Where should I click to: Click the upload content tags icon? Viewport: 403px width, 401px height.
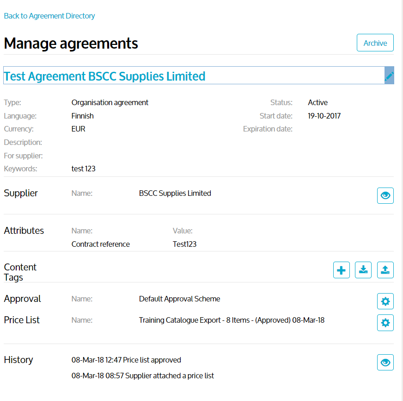point(385,270)
